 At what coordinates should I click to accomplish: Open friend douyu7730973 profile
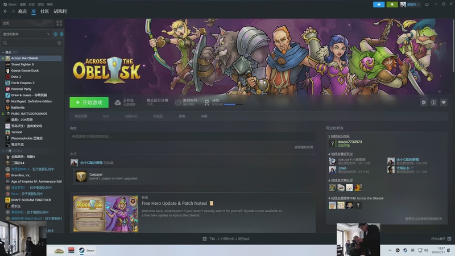pyautogui.click(x=350, y=142)
